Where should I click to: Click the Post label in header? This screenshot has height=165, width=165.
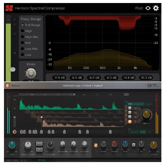139,8
